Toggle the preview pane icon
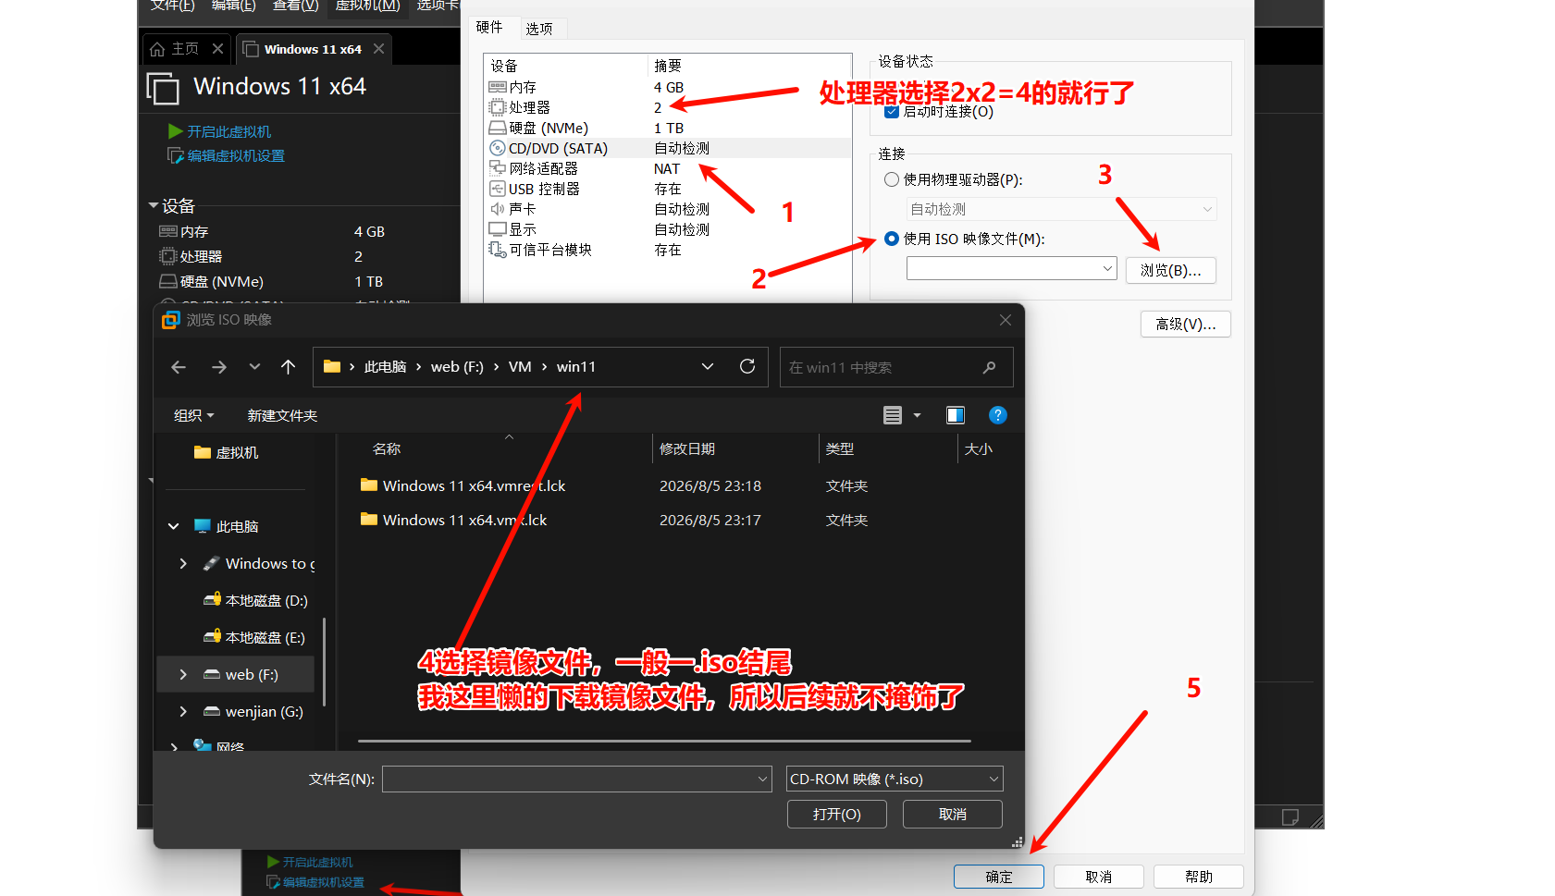Viewport: 1555px width, 896px height. 956,415
